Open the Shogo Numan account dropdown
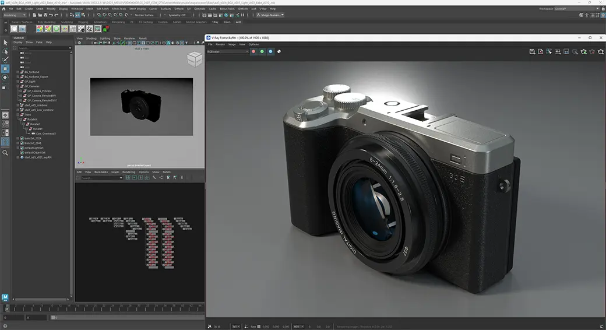 [x=270, y=15]
